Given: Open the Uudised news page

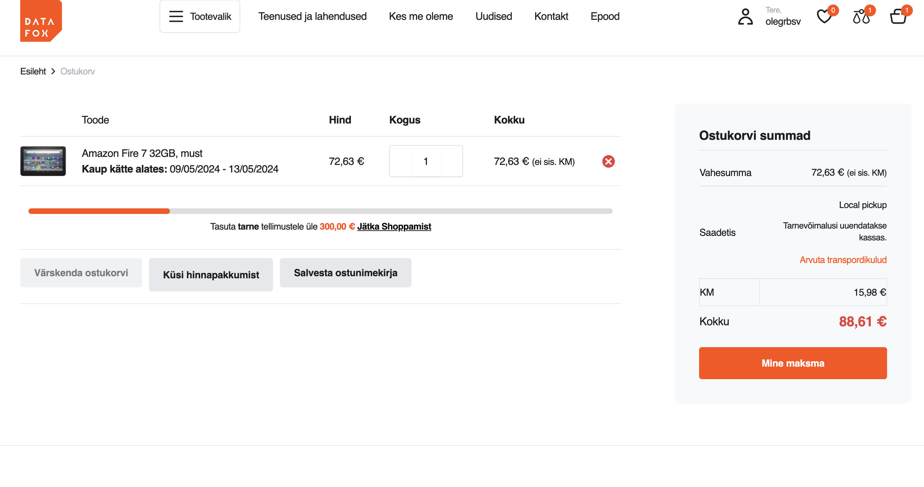Looking at the screenshot, I should (494, 16).
